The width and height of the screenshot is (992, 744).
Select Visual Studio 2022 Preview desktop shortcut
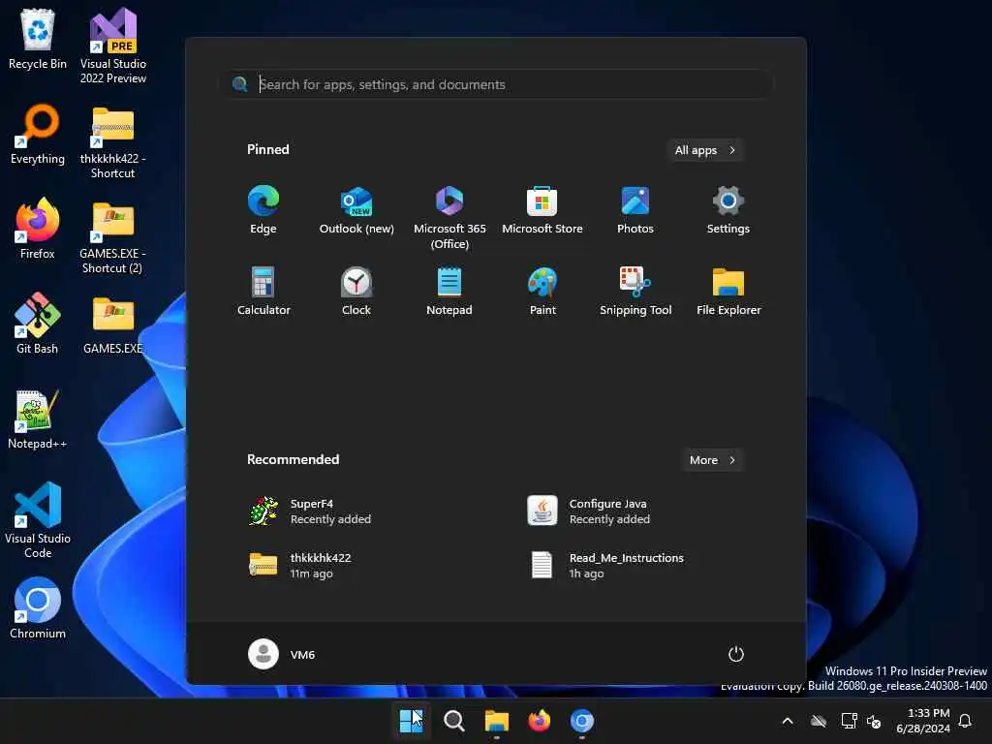pos(113,46)
